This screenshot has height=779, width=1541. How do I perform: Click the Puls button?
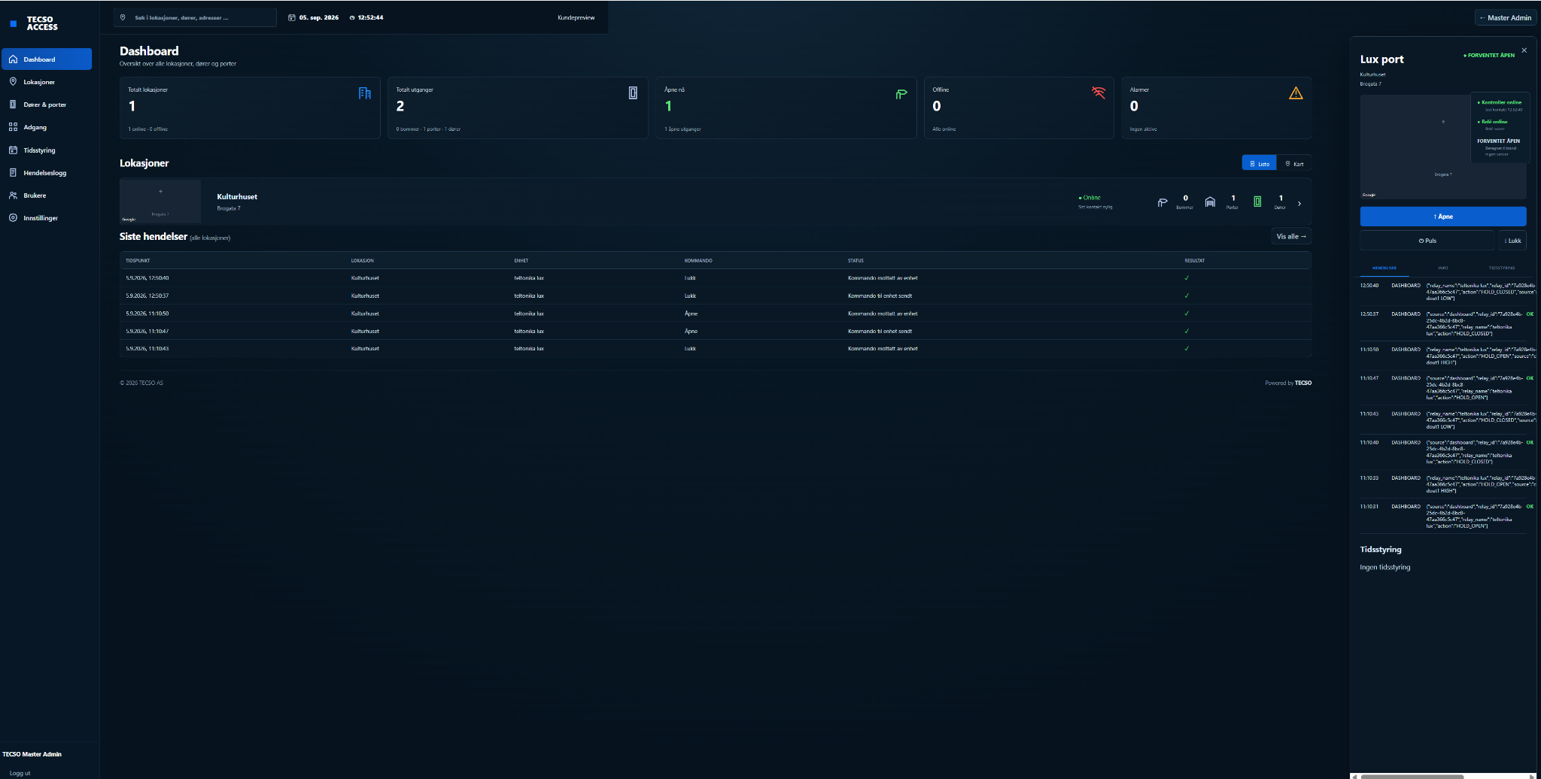click(x=1427, y=241)
